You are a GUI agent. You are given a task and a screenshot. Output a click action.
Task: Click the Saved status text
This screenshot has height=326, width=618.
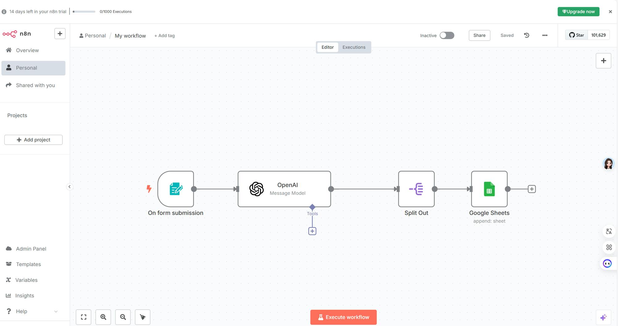coord(507,35)
